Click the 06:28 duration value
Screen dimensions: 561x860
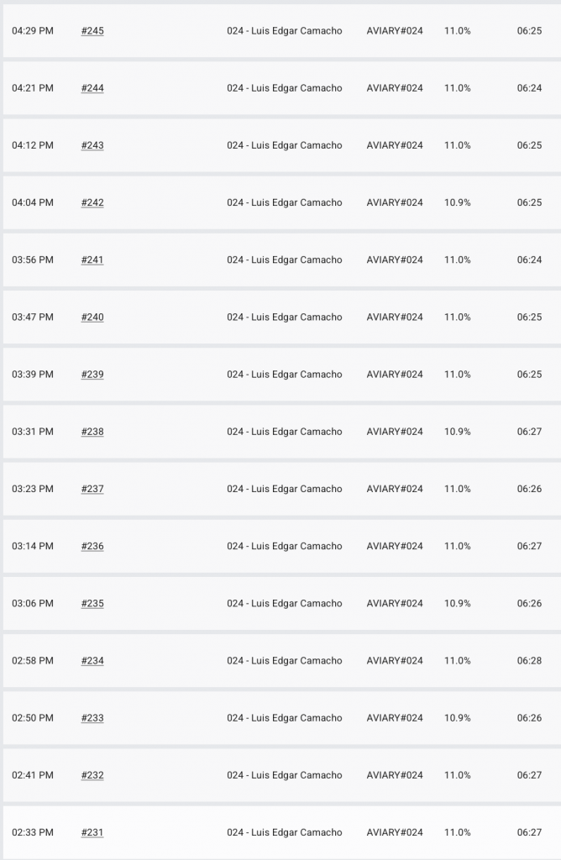point(529,660)
